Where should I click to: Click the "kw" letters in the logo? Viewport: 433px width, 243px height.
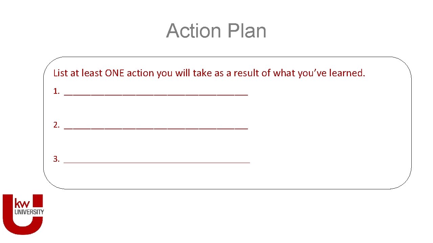click(22, 203)
